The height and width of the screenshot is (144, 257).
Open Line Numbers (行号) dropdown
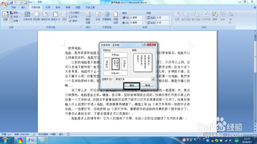point(74,17)
